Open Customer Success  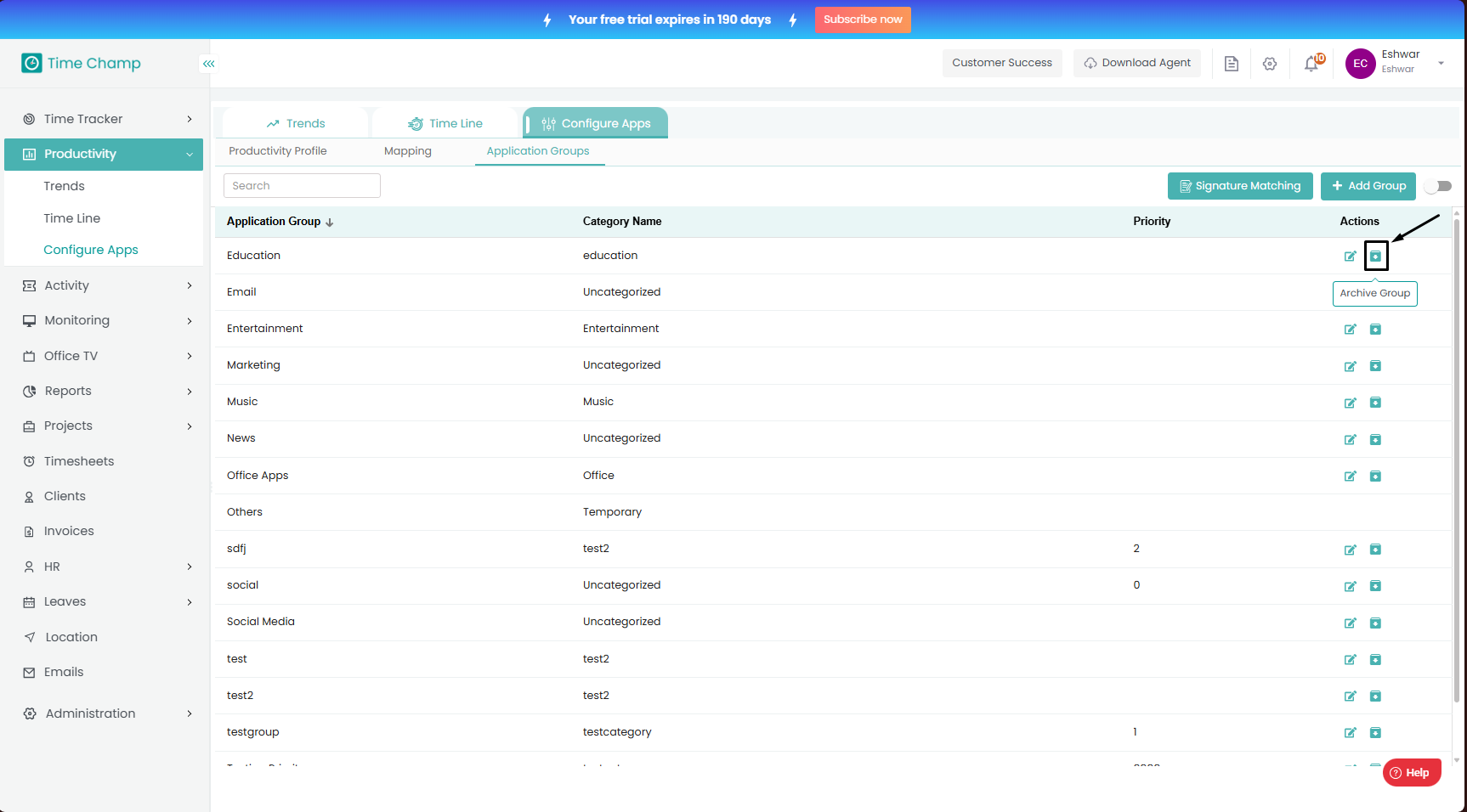(x=1002, y=63)
